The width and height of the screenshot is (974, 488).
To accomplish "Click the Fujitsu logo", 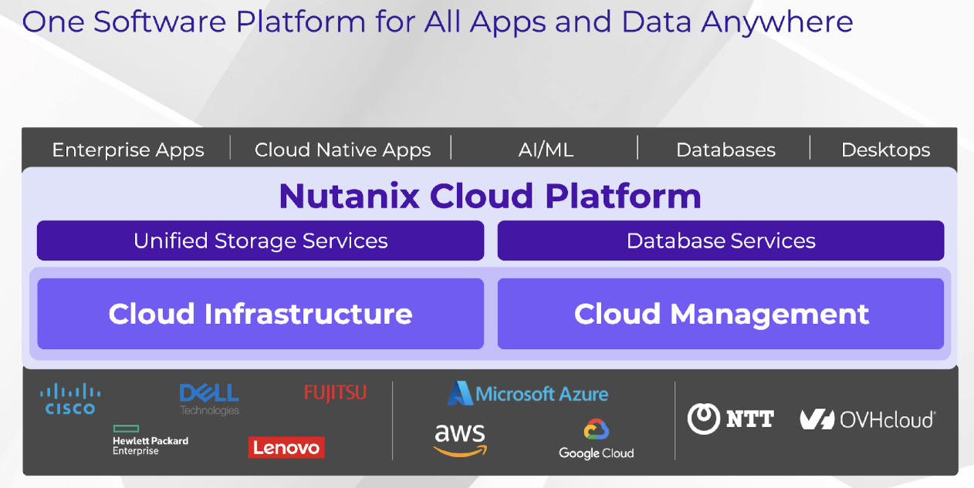I will click(335, 392).
